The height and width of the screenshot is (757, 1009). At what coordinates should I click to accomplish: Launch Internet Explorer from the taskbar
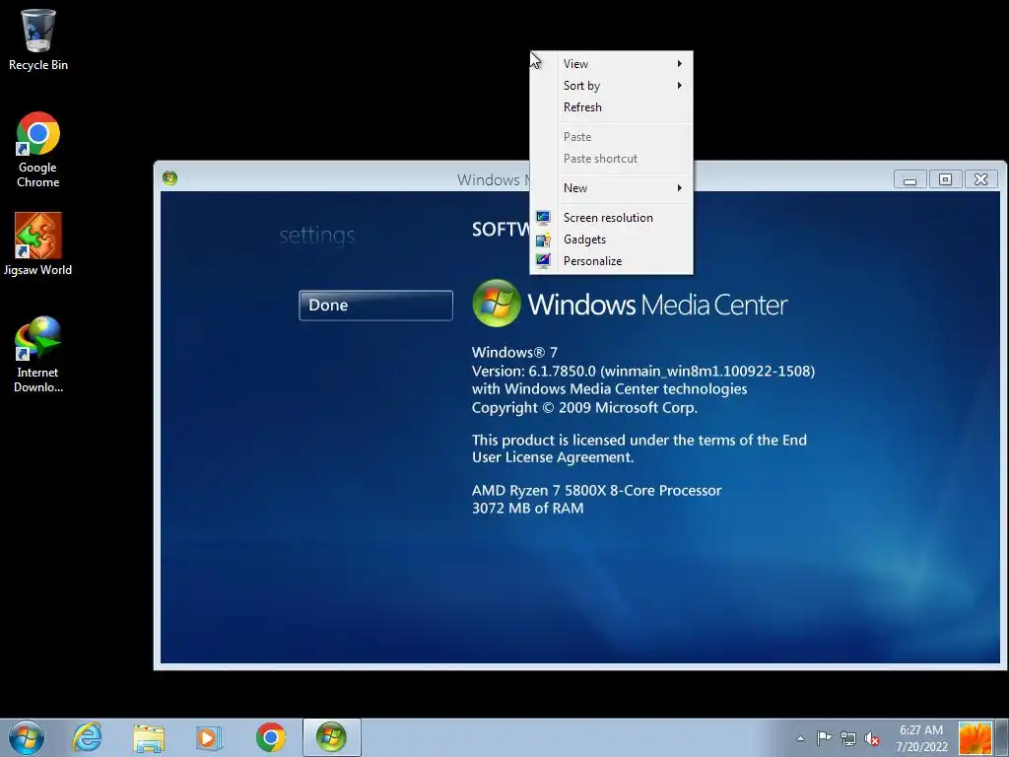coord(87,737)
